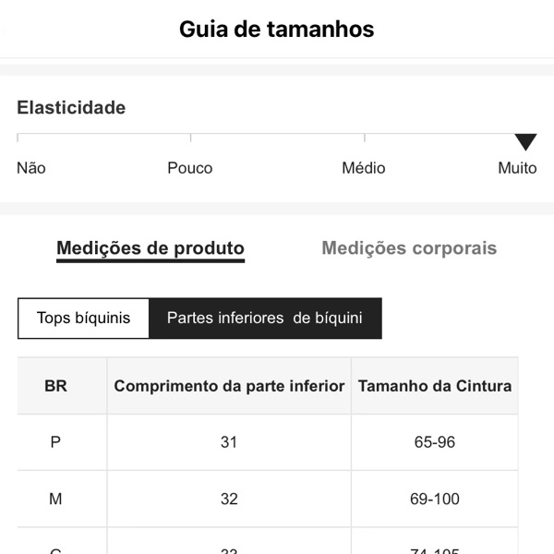Click the elasticity triangle marker

click(x=525, y=142)
